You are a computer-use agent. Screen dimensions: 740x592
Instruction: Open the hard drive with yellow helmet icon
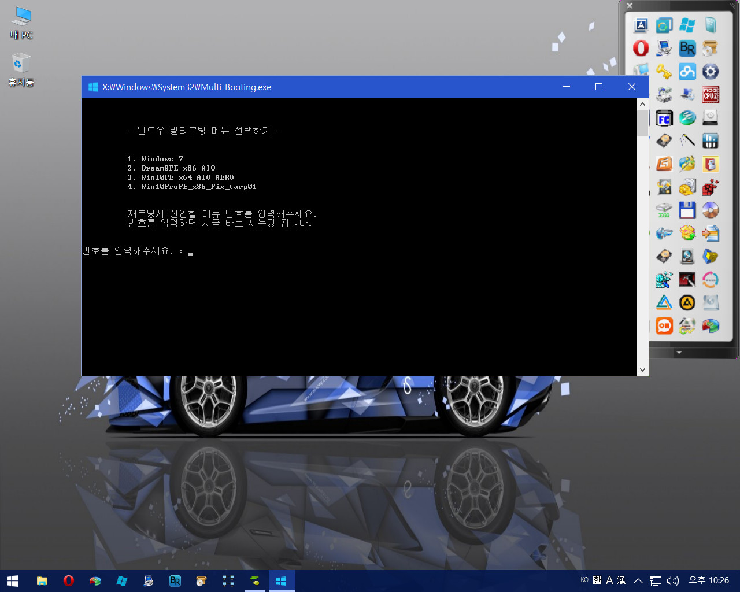tap(687, 187)
